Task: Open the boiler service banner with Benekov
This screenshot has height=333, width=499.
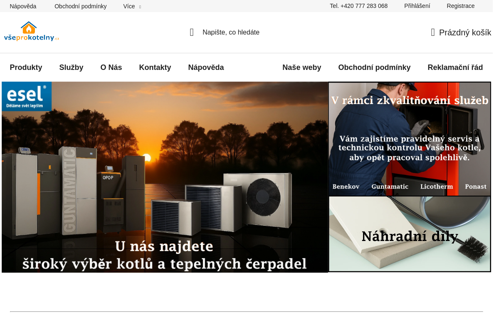Action: pyautogui.click(x=409, y=139)
